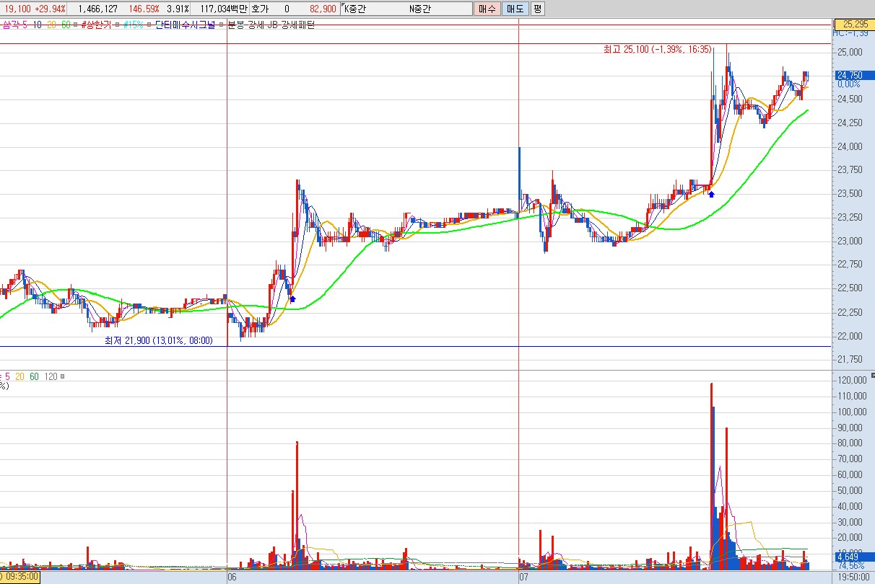Click the tall red volume bar on day 06
The width and height of the screenshot is (875, 584).
[297, 506]
